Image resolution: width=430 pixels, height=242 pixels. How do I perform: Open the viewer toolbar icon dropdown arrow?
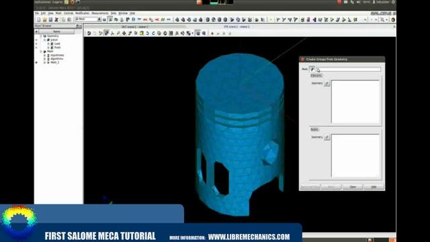[x=193, y=33]
